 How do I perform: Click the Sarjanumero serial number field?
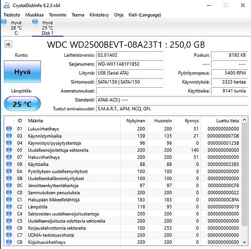[x=130, y=64]
